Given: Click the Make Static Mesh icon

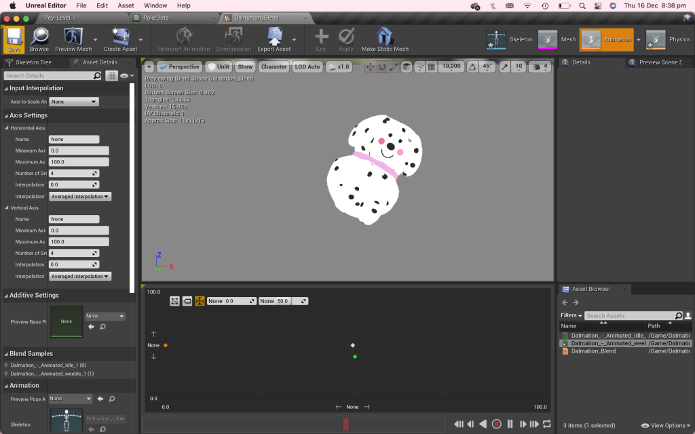Looking at the screenshot, I should pos(384,39).
